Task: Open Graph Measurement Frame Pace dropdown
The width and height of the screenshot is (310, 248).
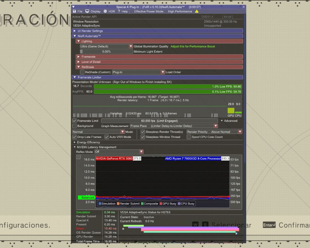Action: (x=174, y=126)
